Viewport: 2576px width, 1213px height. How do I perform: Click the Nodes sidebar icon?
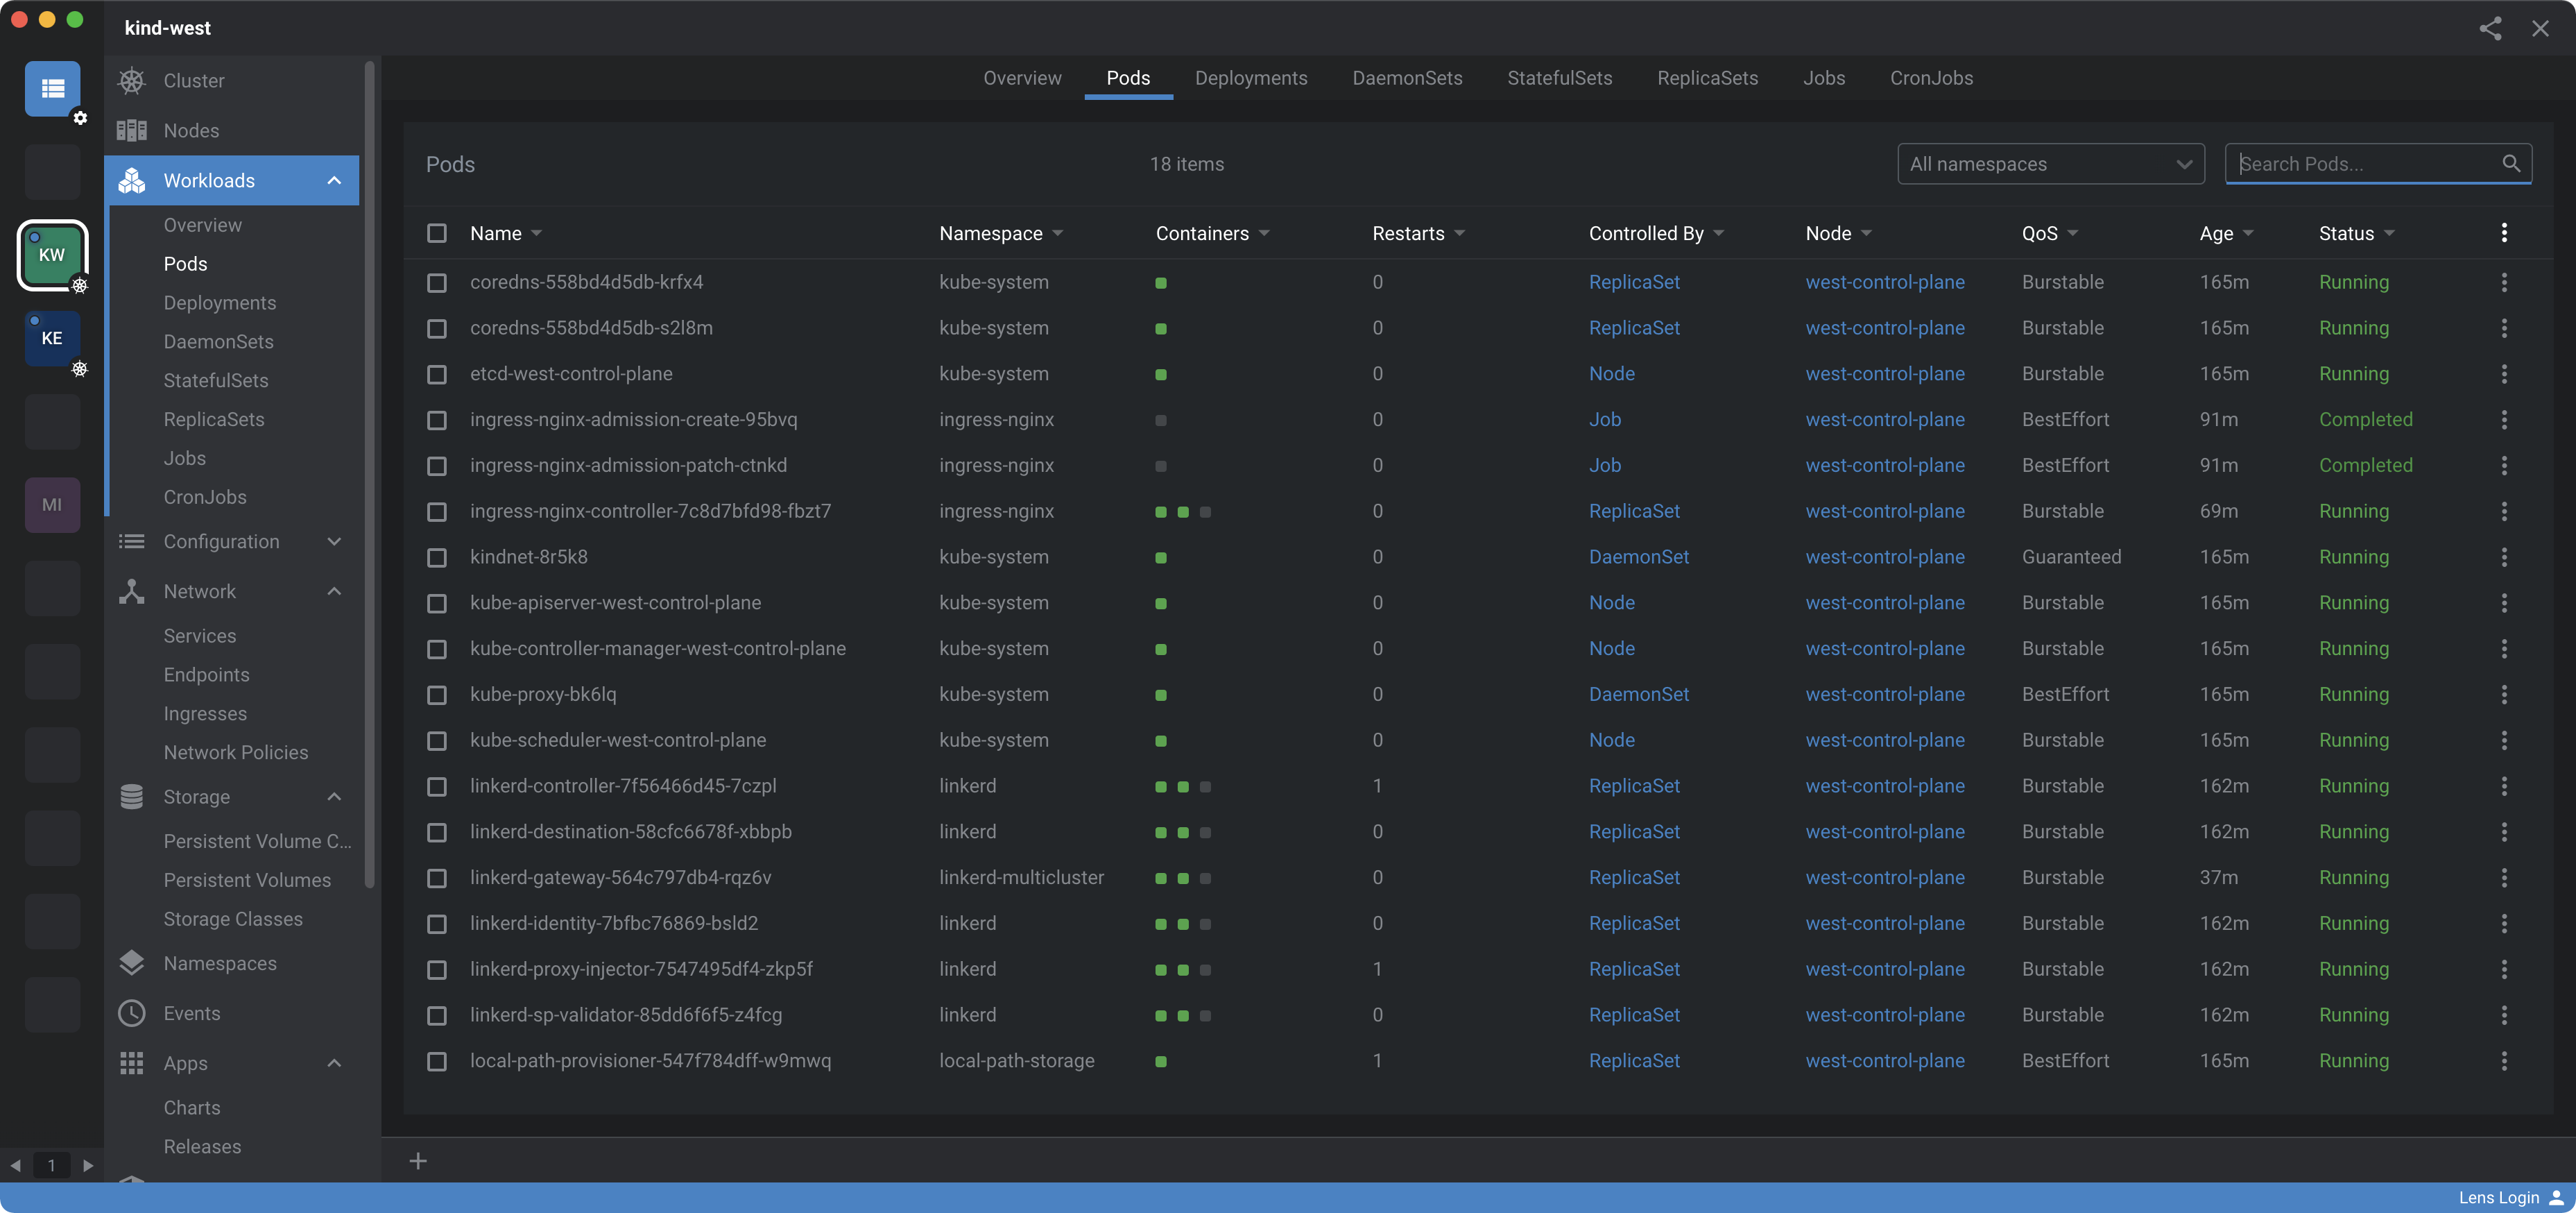[x=131, y=130]
